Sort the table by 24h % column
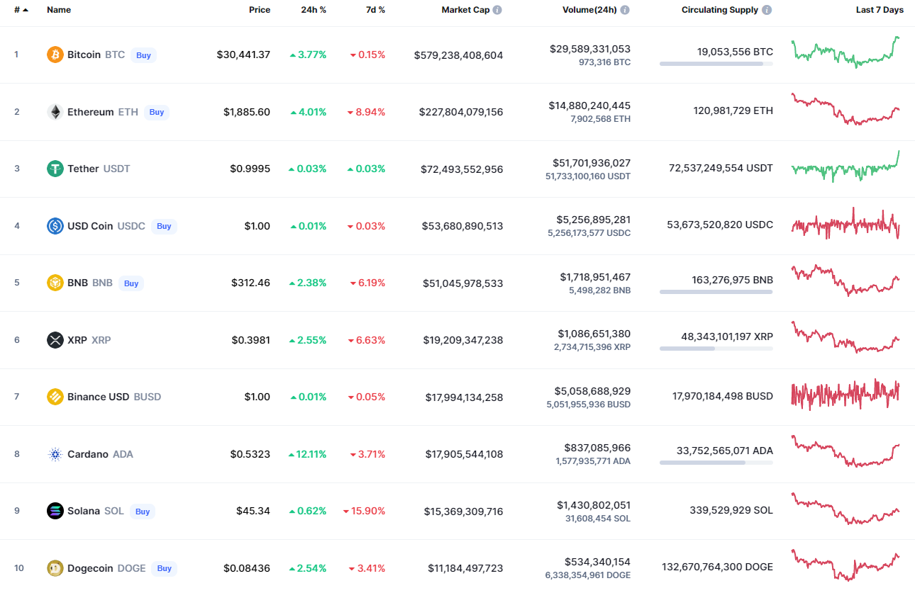 (x=314, y=10)
